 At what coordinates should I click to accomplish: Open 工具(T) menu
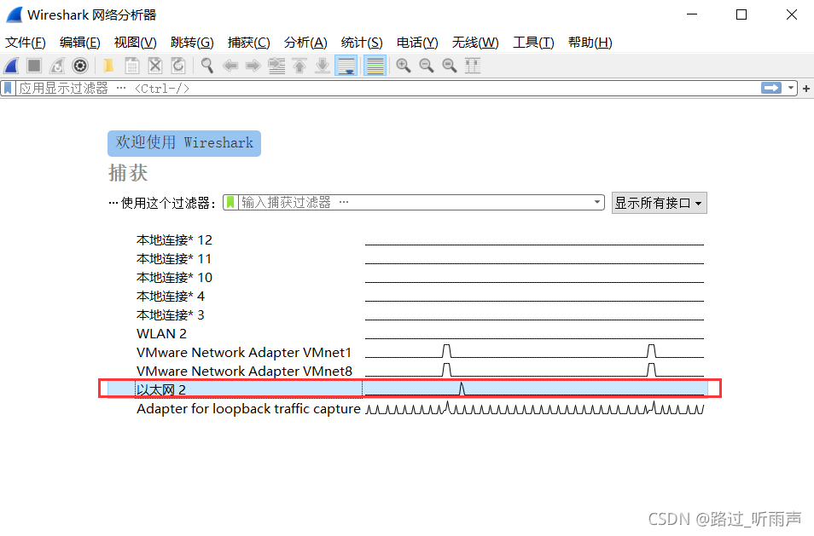click(533, 43)
